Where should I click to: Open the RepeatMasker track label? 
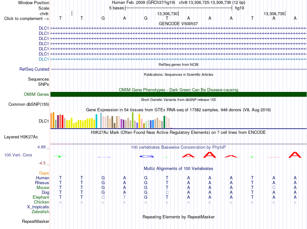(36, 221)
